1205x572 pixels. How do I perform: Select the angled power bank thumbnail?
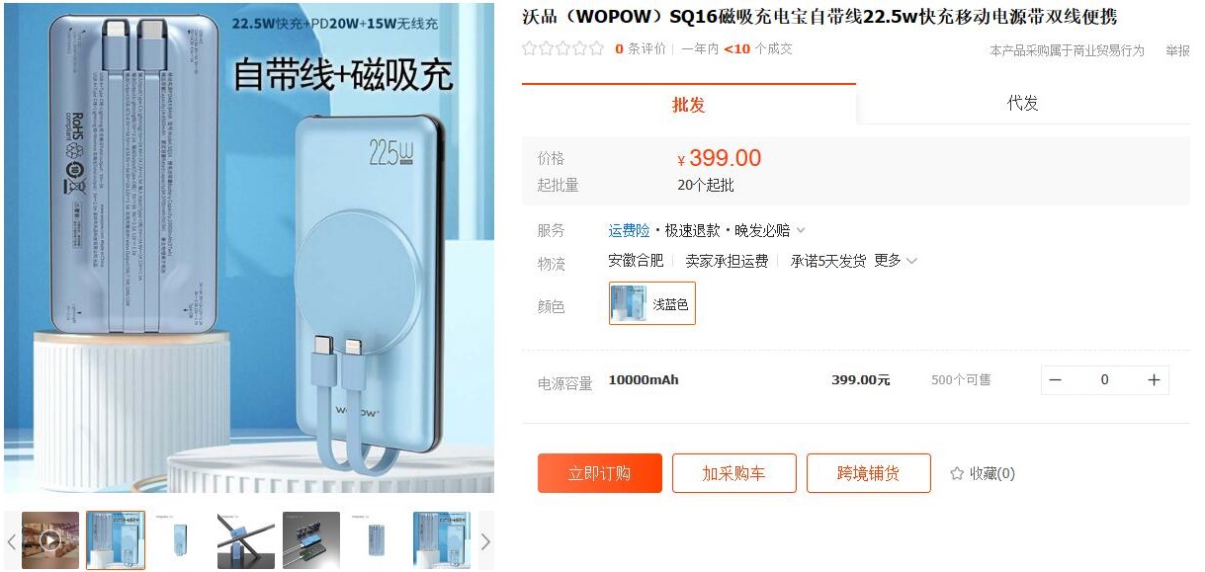click(x=246, y=540)
